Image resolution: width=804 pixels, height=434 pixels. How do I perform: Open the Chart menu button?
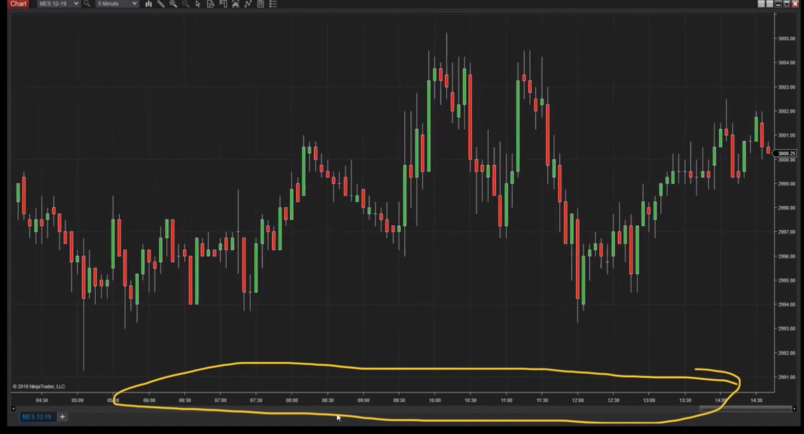(18, 4)
